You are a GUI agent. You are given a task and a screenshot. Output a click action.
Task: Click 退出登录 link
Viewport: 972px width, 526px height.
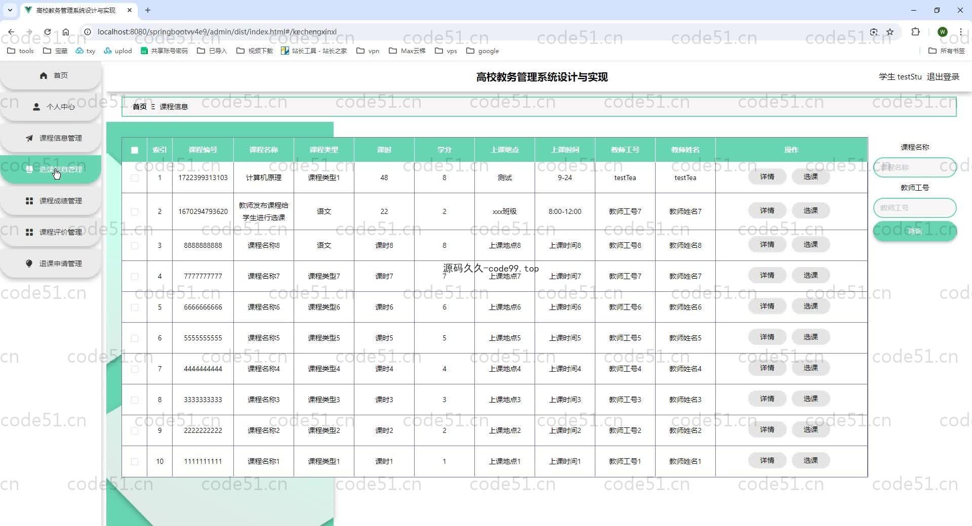(x=943, y=76)
